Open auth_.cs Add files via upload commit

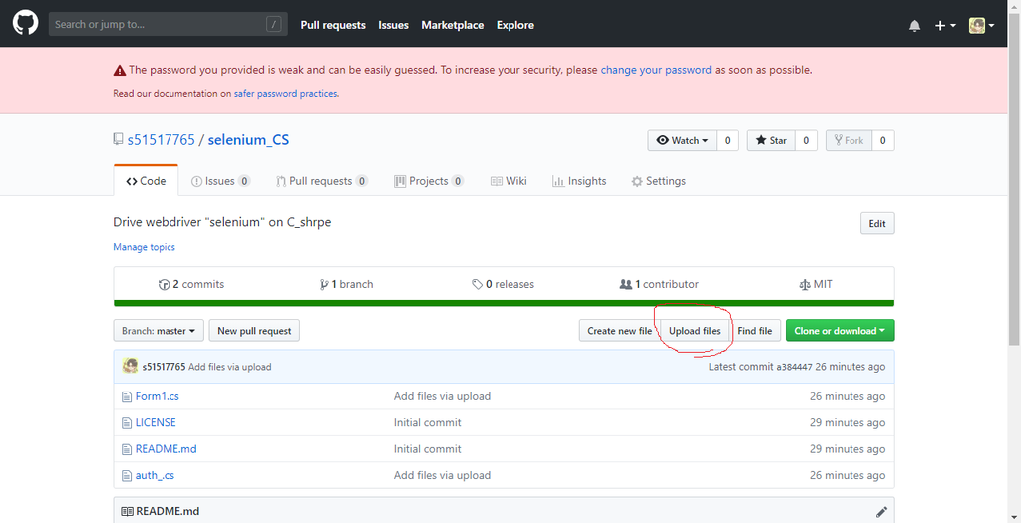(x=442, y=475)
